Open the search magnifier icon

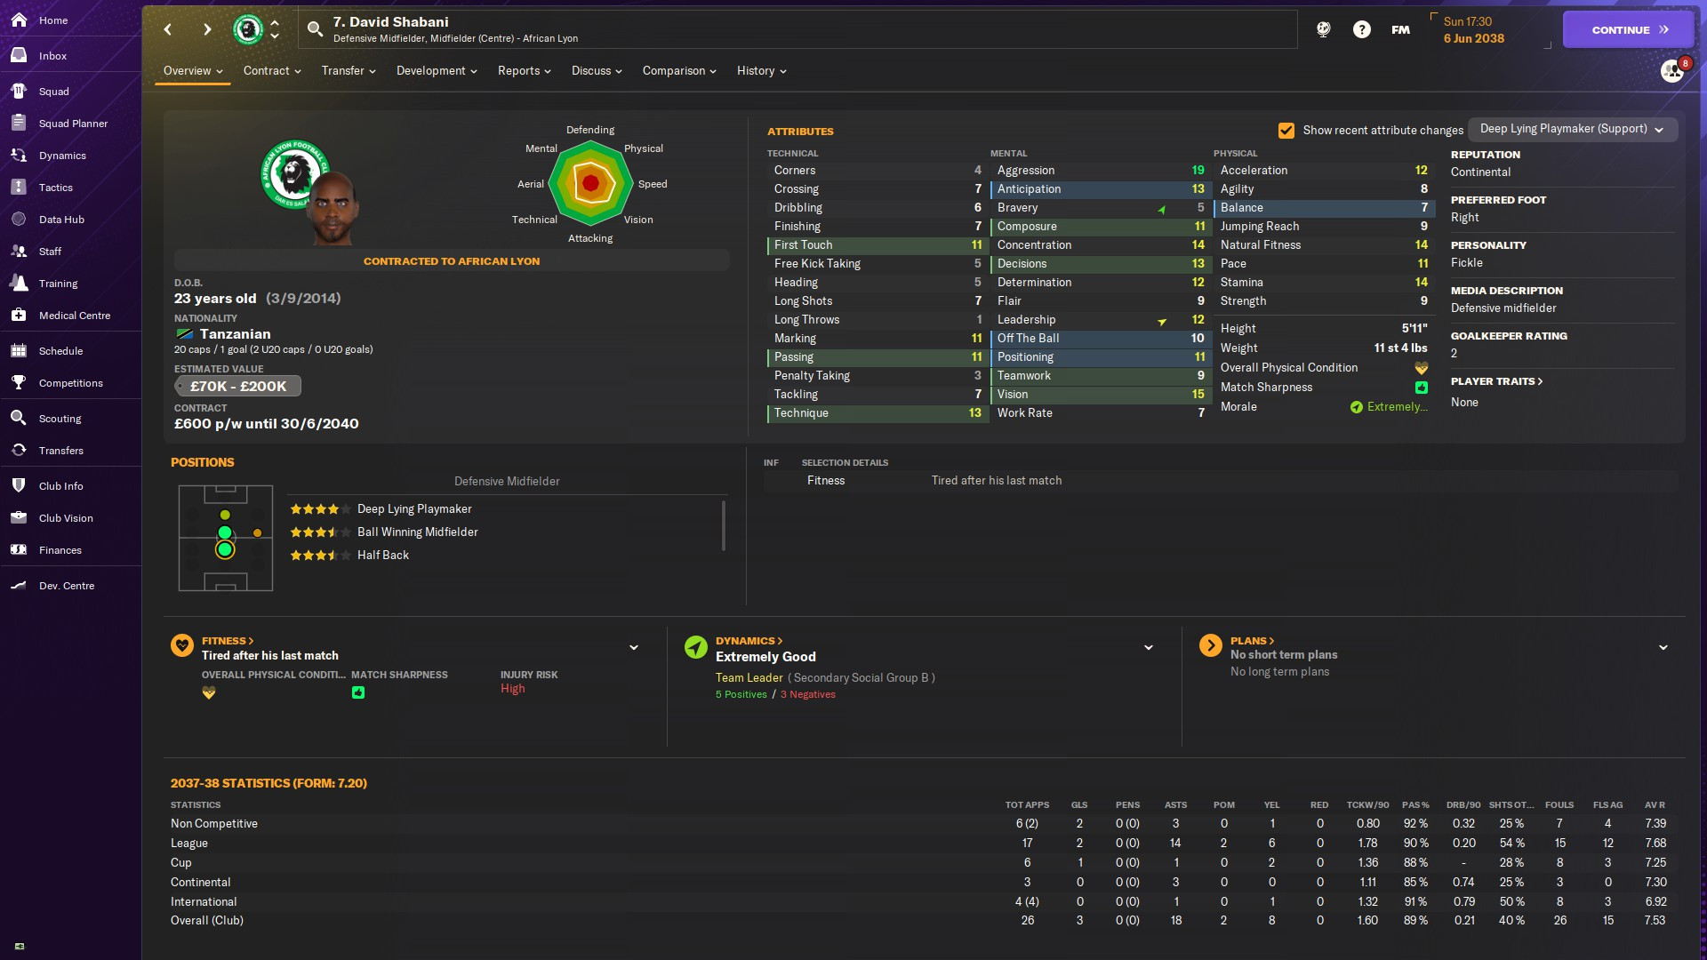click(315, 29)
